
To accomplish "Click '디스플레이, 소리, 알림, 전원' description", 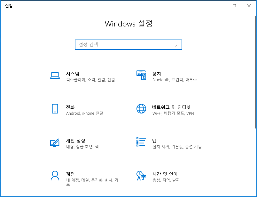I will (90, 80).
